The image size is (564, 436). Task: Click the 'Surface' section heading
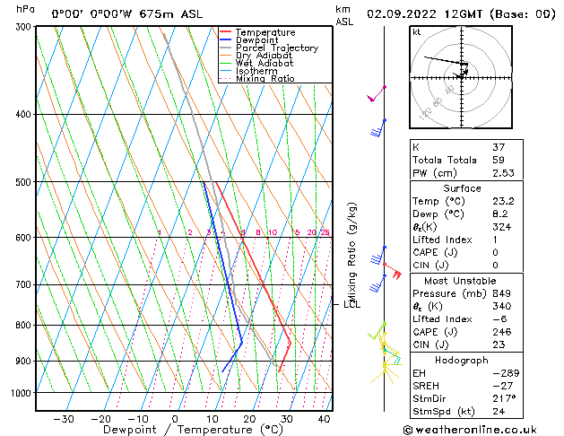[x=462, y=188]
